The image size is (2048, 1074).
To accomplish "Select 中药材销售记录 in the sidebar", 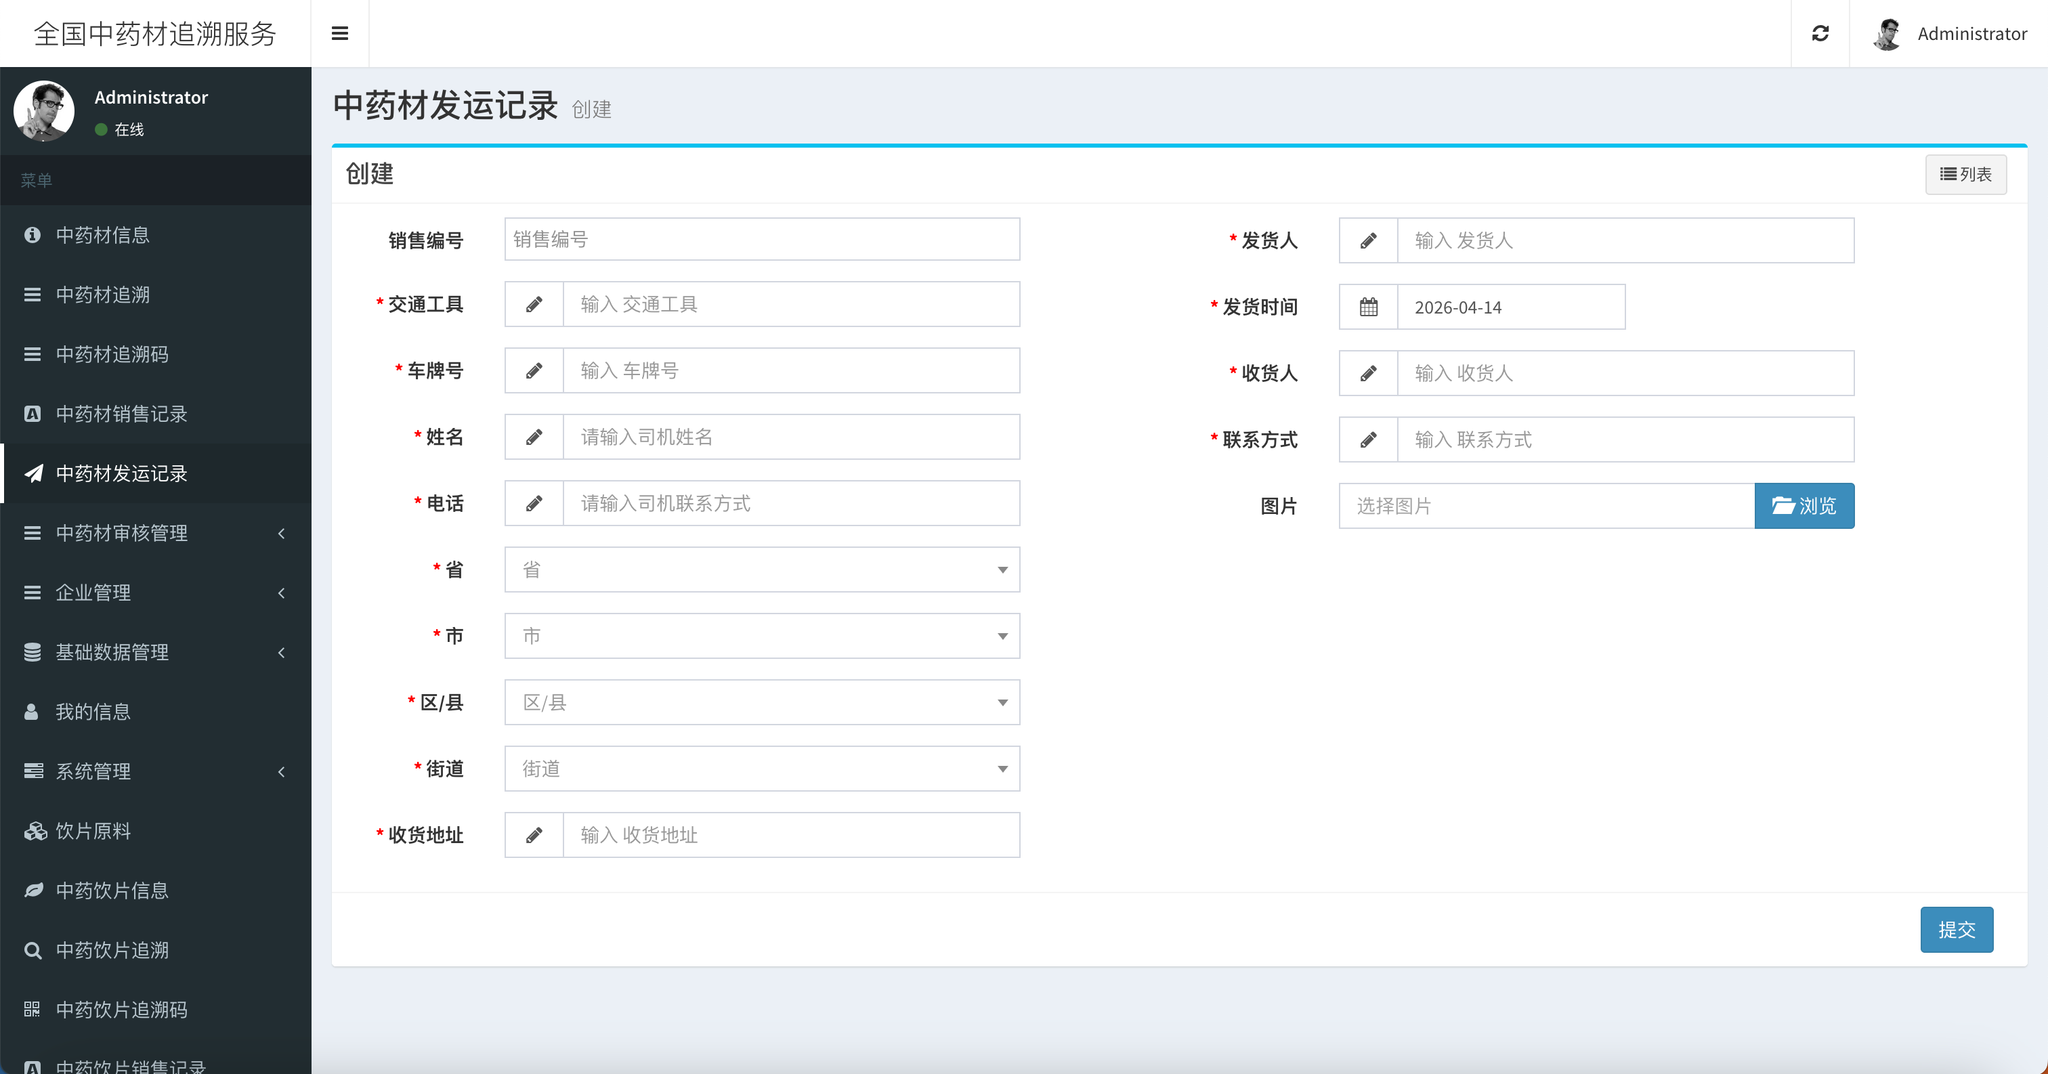I will pyautogui.click(x=121, y=414).
